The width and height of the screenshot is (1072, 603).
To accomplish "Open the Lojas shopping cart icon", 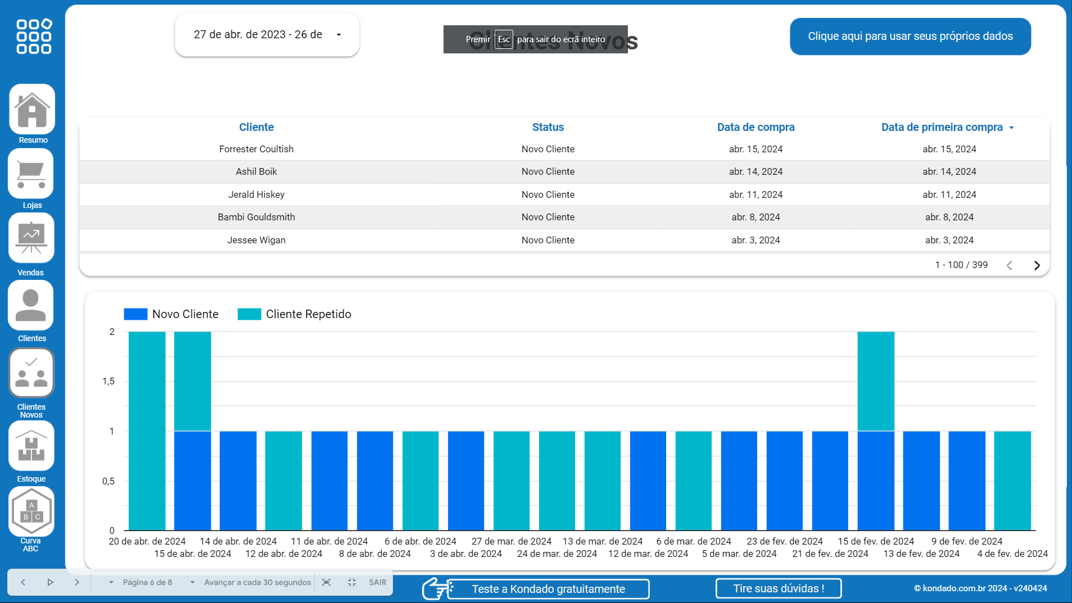I will coord(31,174).
